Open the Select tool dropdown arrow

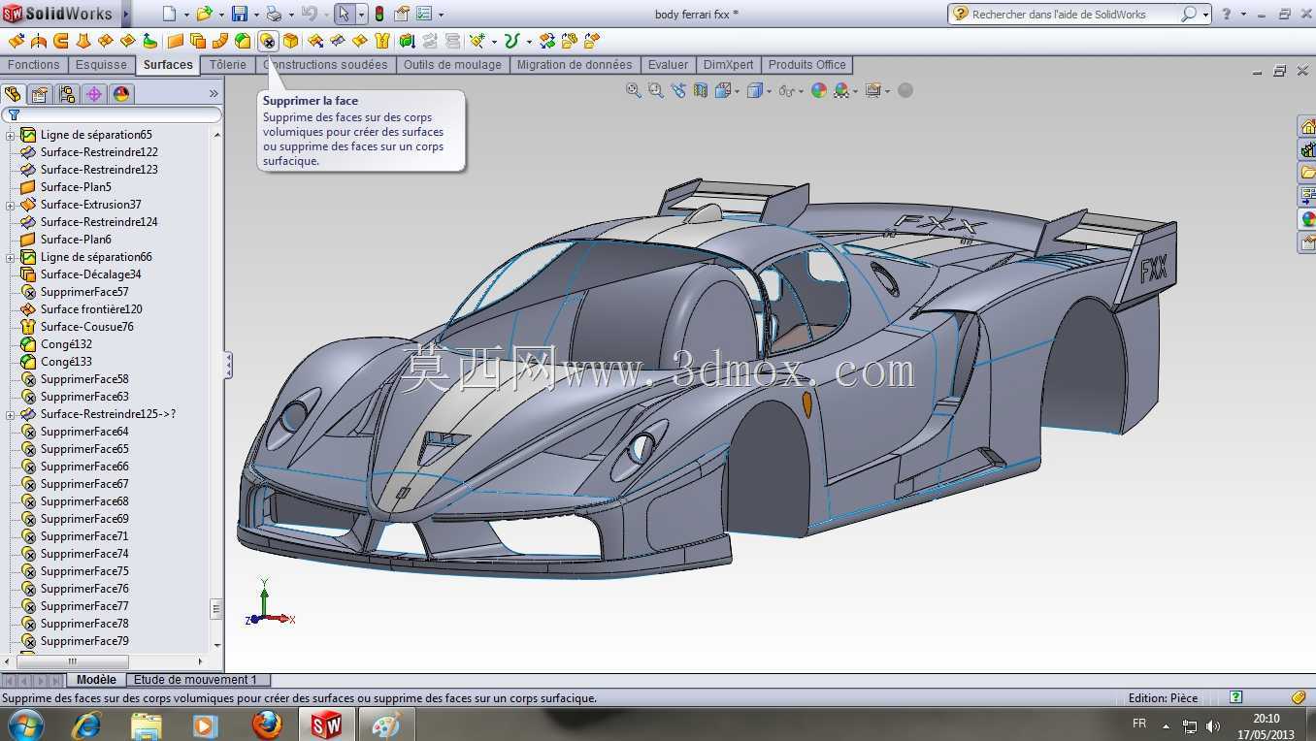[x=361, y=15]
